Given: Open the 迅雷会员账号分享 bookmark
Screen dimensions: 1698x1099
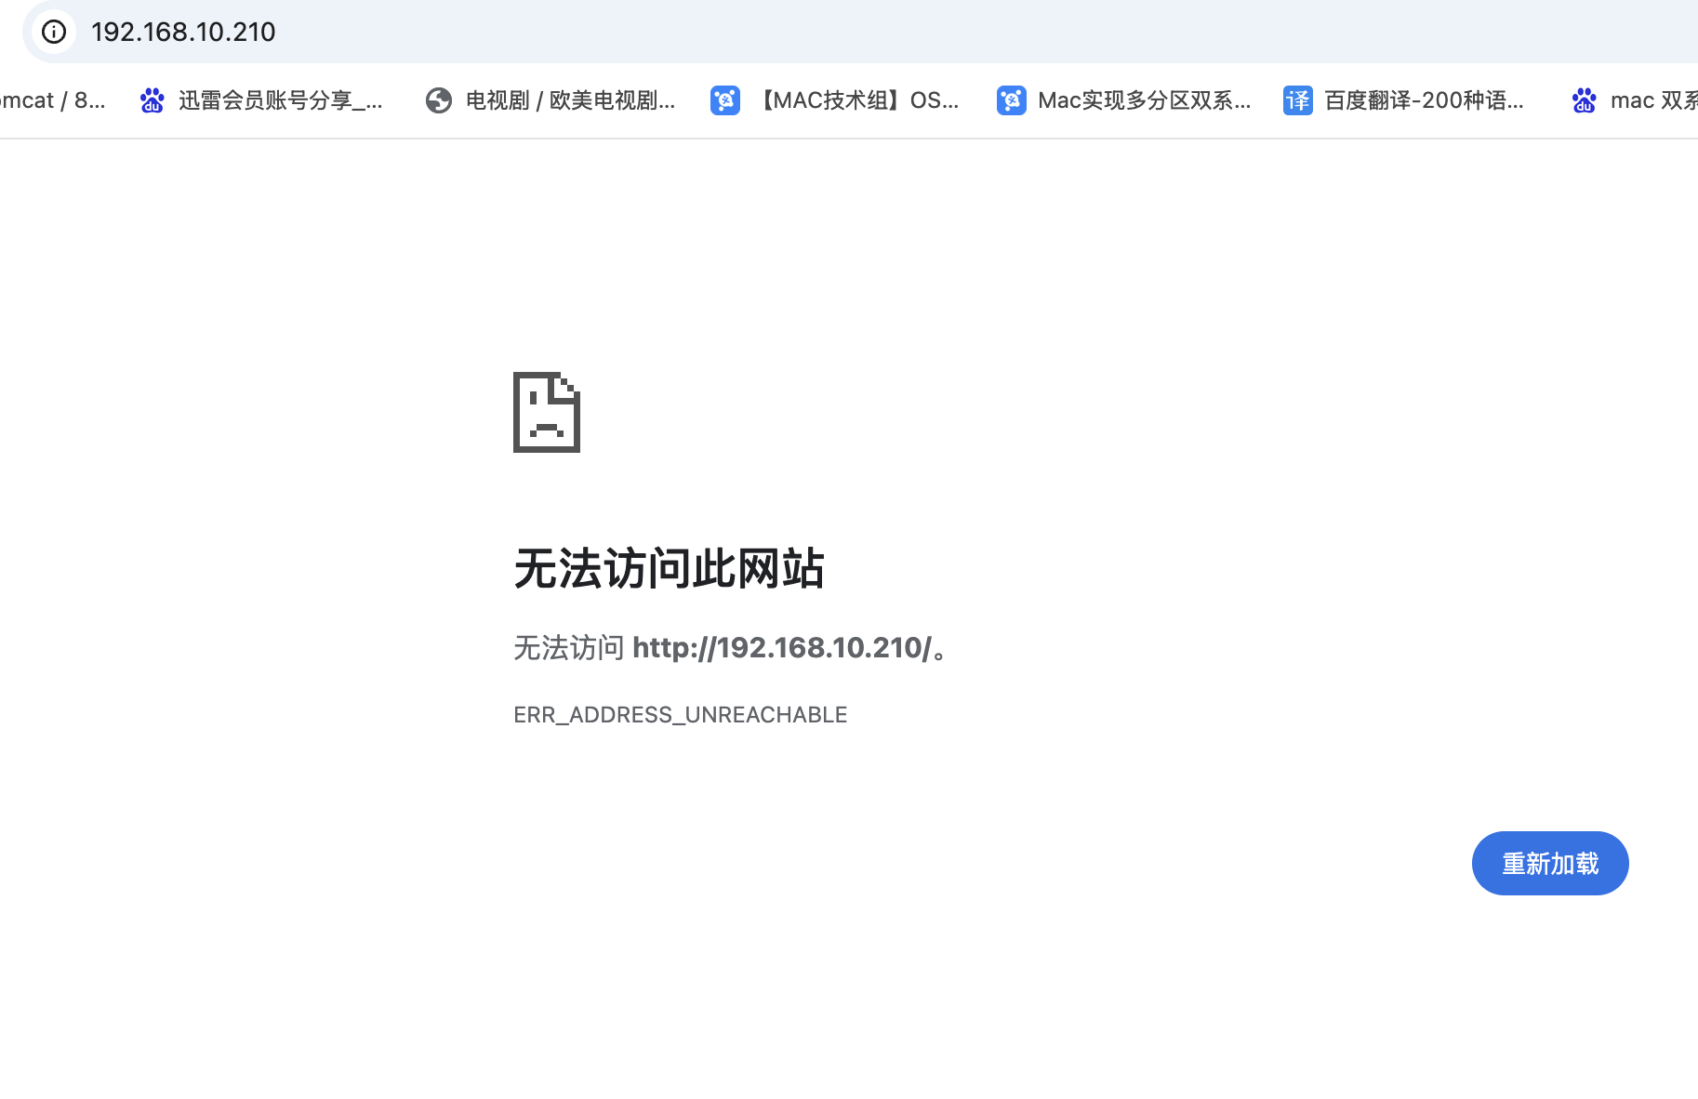Looking at the screenshot, I should point(280,100).
